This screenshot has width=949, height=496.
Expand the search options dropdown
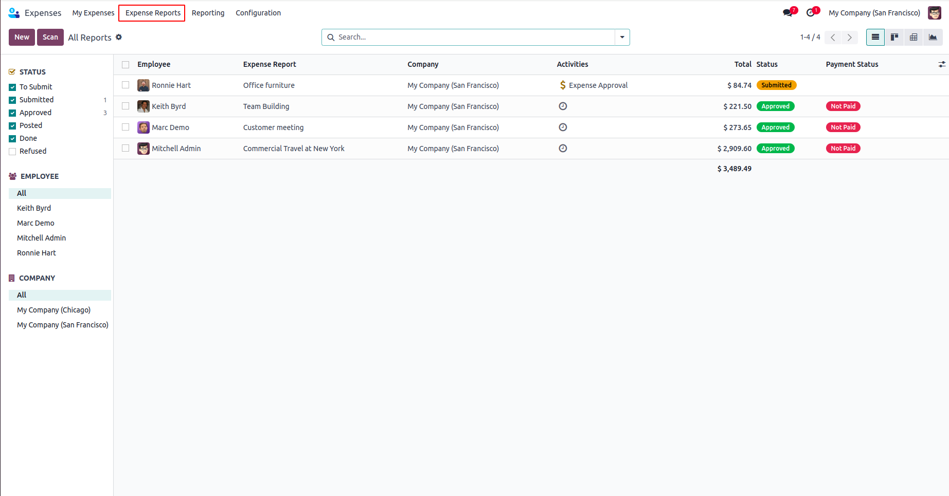tap(622, 37)
